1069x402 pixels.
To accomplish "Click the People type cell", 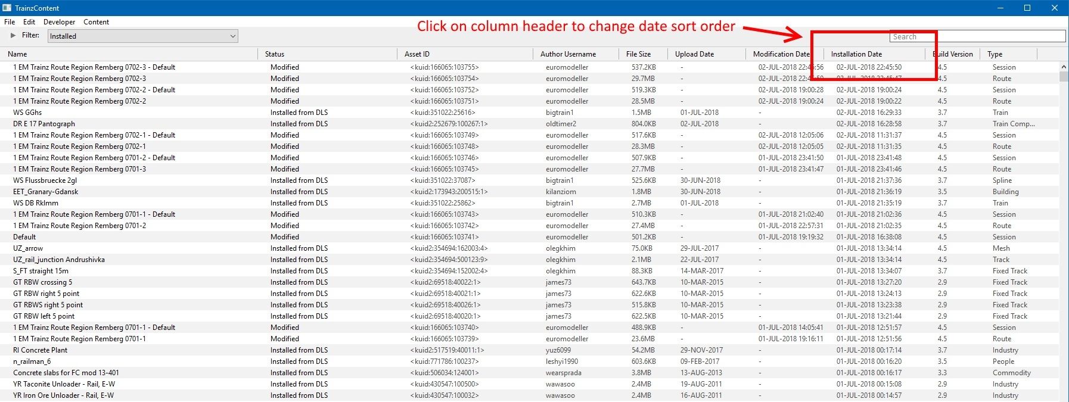I will 1003,362.
